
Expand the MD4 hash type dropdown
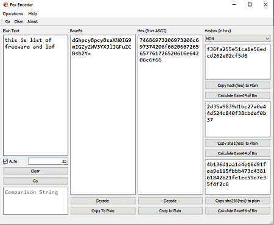click(x=237, y=38)
